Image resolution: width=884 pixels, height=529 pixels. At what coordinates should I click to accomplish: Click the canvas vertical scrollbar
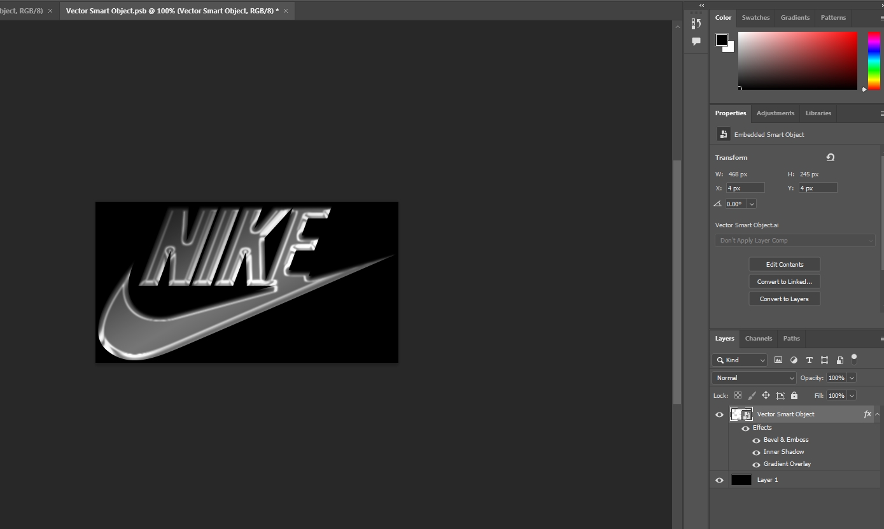click(677, 282)
